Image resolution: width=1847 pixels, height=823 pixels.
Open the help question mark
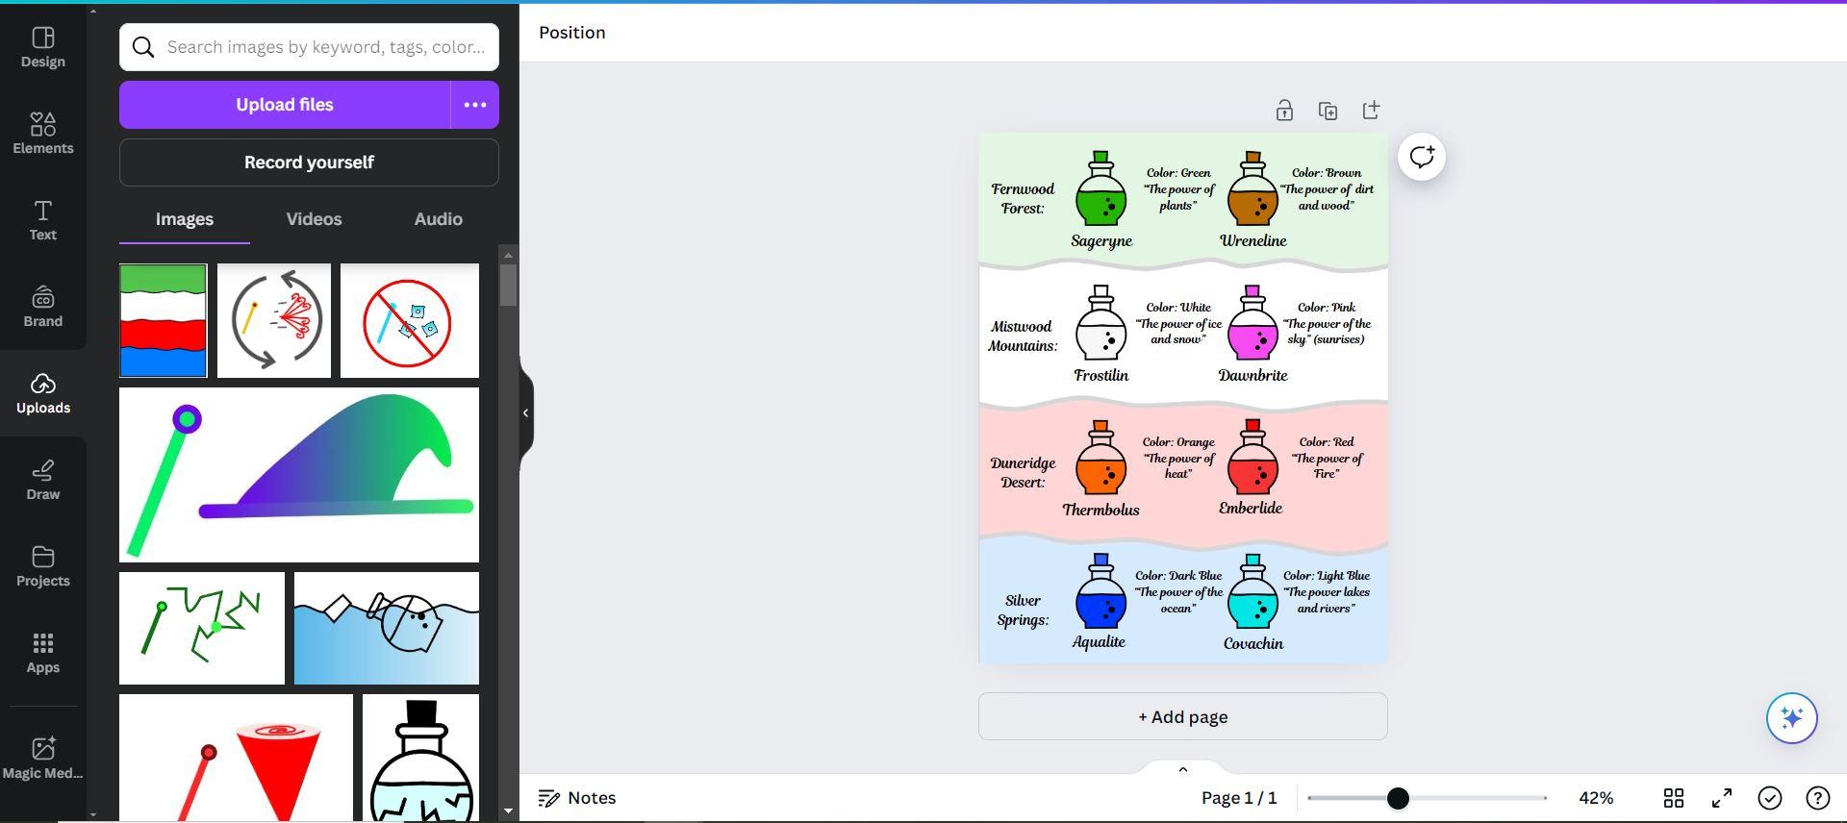coord(1817,798)
